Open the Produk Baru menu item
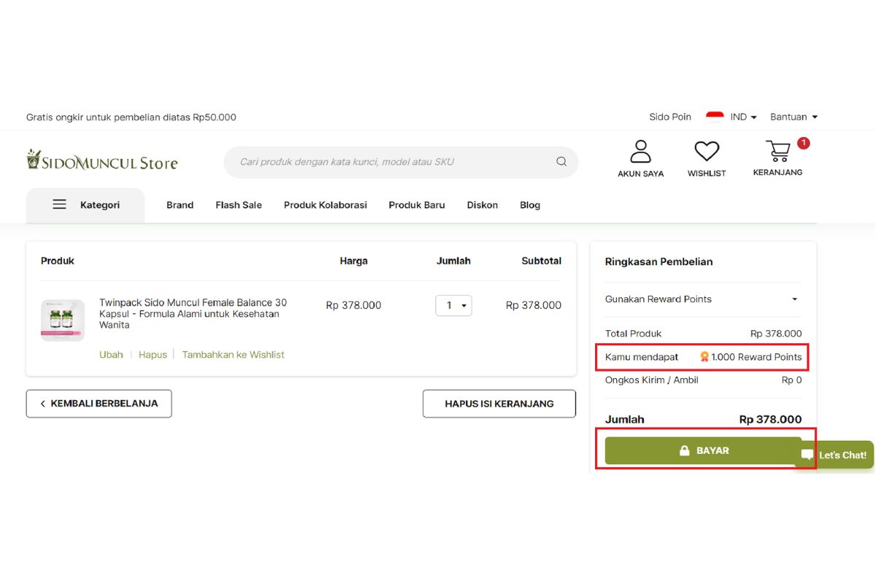Image resolution: width=875 pixels, height=583 pixels. (x=416, y=205)
